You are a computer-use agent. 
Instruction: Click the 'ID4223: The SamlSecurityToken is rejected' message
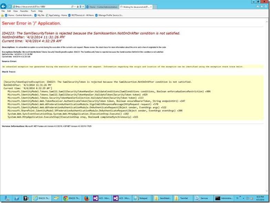coord(91,33)
